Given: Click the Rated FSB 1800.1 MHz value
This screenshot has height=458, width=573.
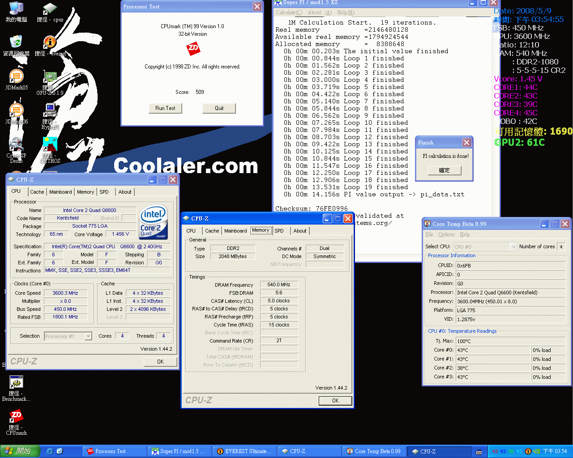Looking at the screenshot, I should tap(65, 317).
